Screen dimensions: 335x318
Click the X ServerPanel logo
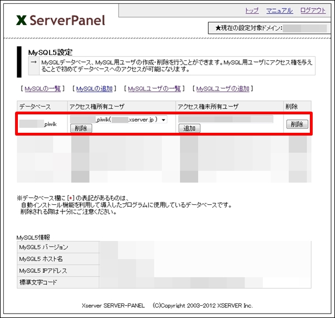60,21
